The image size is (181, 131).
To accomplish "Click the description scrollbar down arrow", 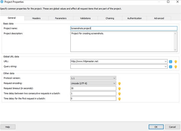I will coord(175,50).
